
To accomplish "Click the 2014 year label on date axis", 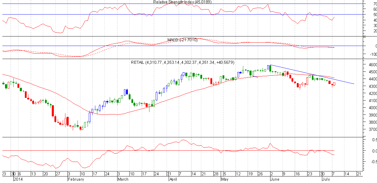I will tap(18, 179).
